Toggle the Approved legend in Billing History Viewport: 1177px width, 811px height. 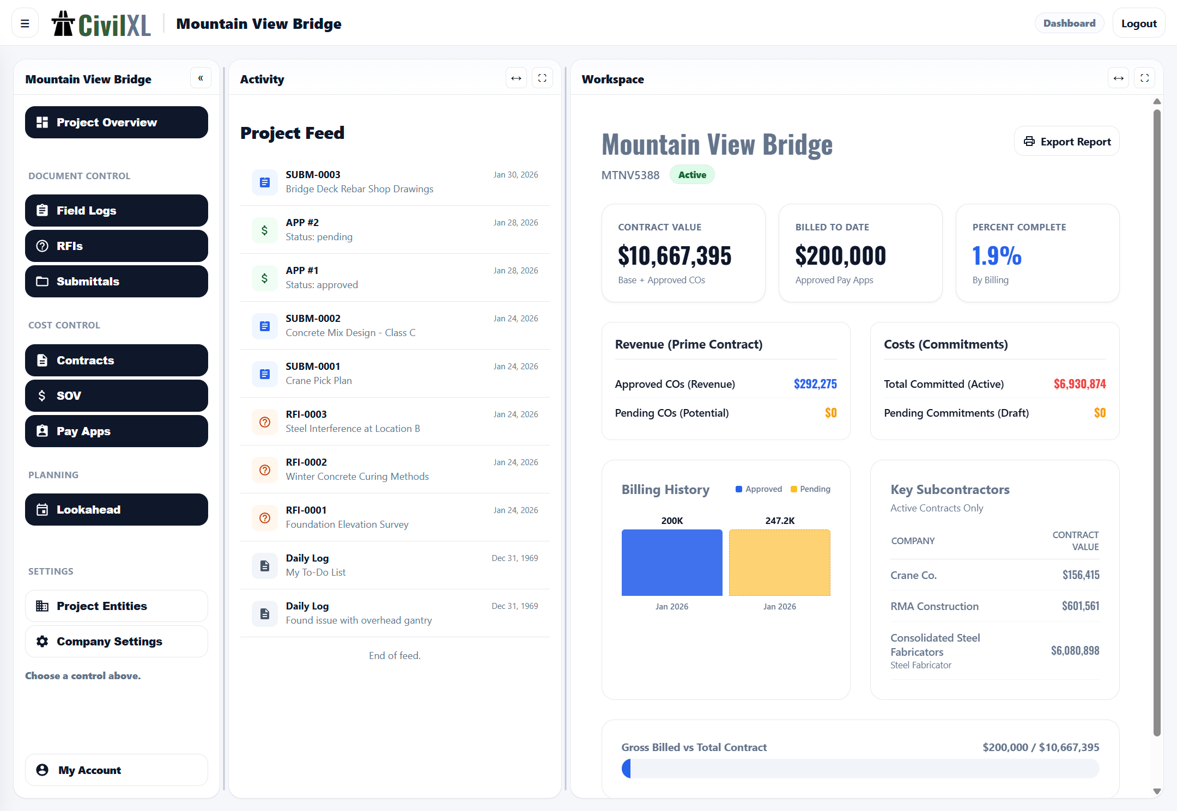click(x=758, y=489)
